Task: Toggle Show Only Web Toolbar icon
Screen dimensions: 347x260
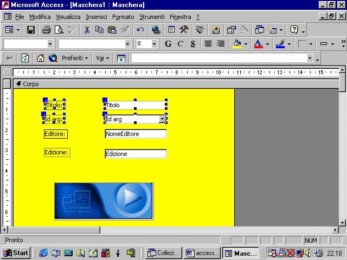Action: point(121,58)
